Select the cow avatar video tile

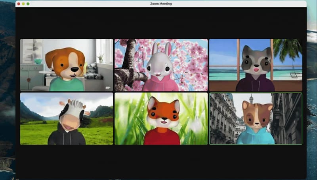coord(67,119)
